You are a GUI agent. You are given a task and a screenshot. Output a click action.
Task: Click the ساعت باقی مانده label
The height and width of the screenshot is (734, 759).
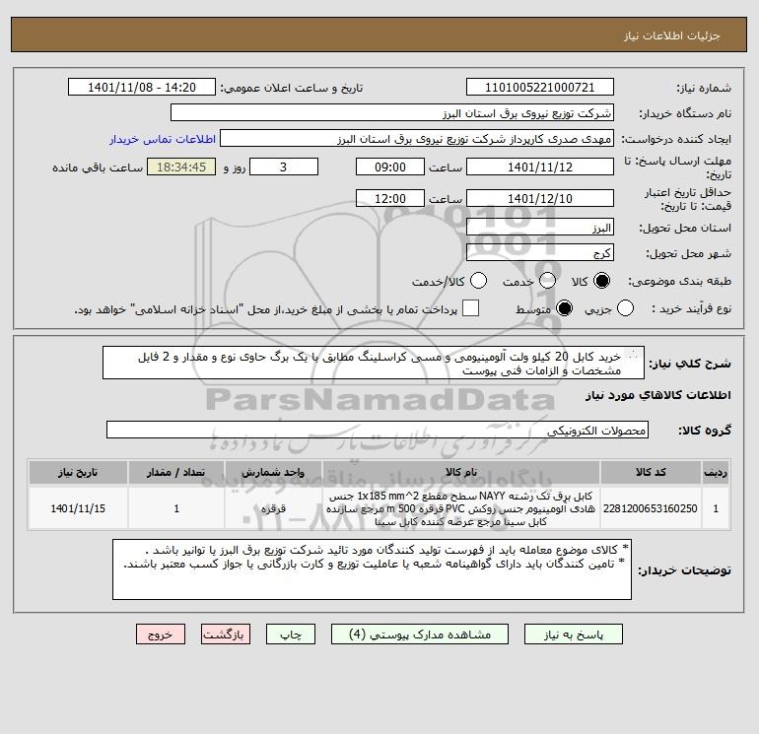coord(98,167)
